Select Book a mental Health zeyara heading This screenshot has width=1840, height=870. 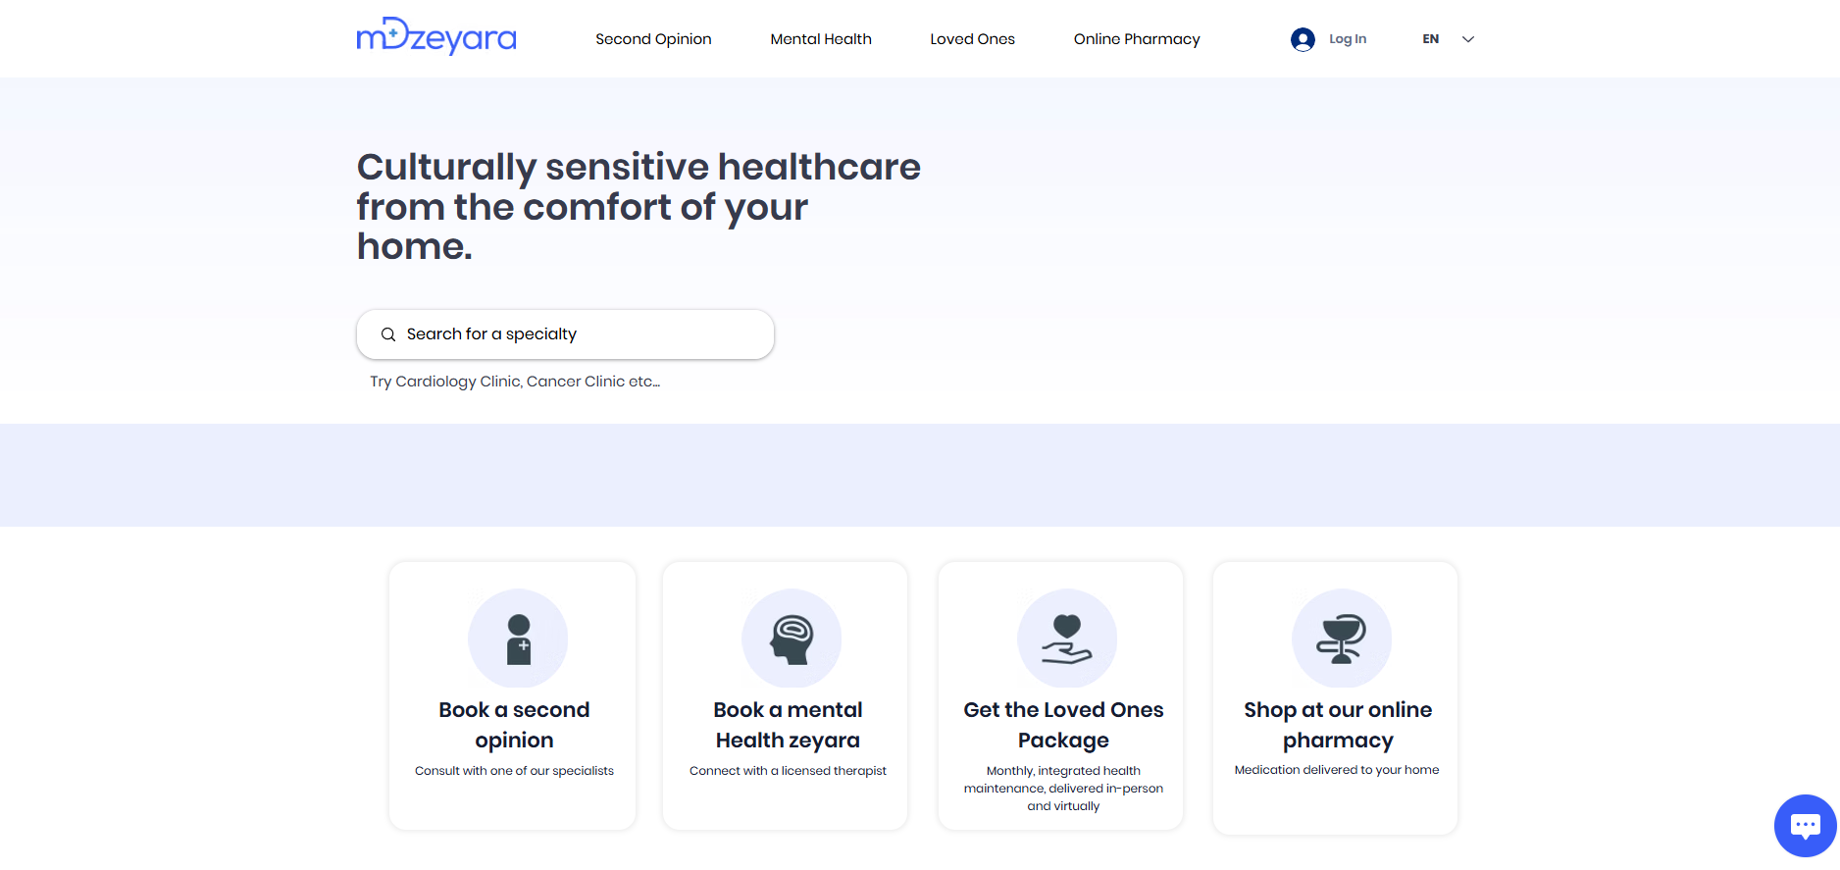788,725
